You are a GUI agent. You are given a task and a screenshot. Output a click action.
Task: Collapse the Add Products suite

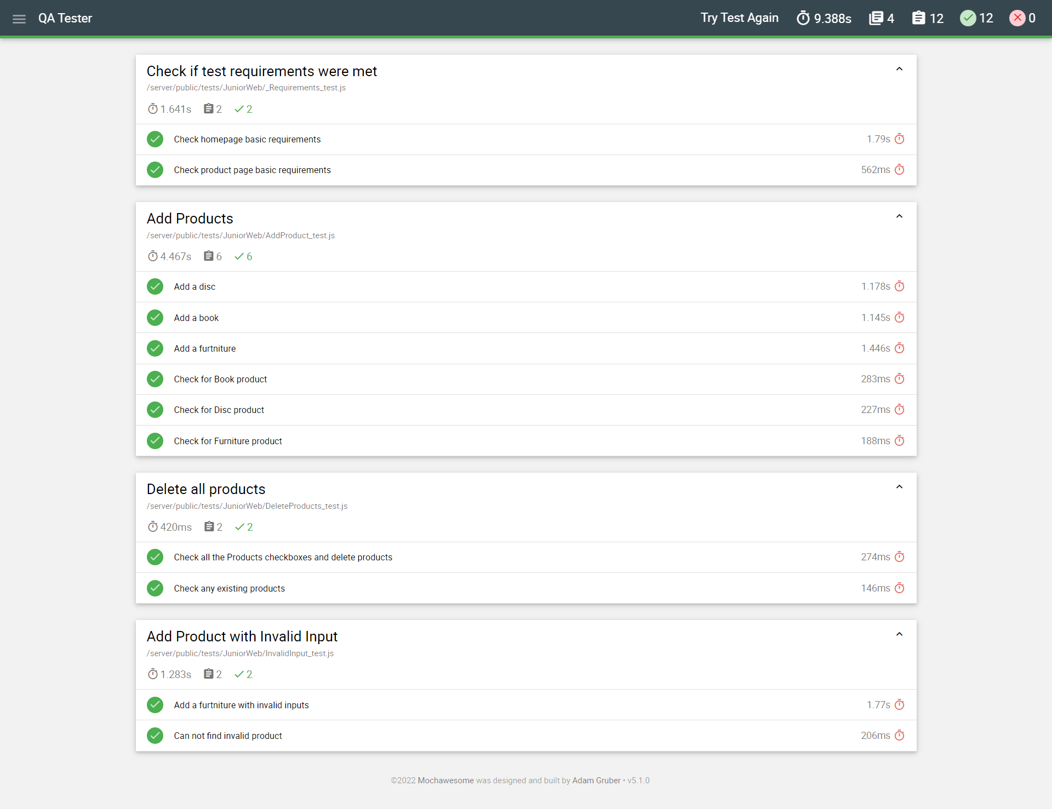899,216
